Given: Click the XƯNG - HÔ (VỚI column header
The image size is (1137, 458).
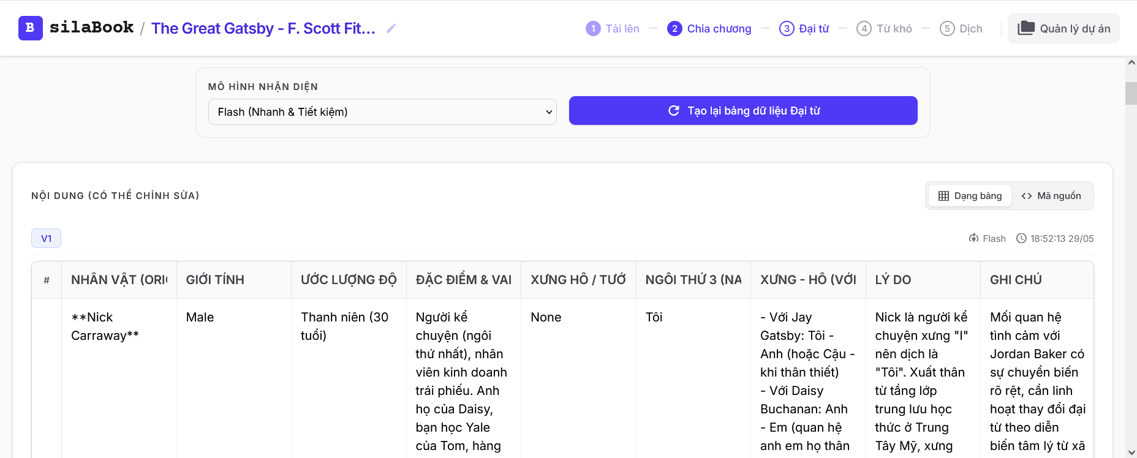Looking at the screenshot, I should point(808,280).
